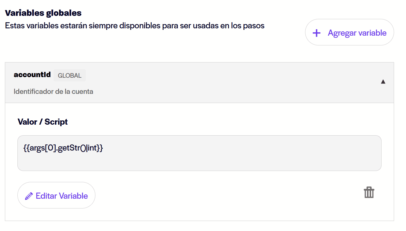406x231 pixels.
Task: Add a new variable via Agregar variable
Action: [349, 32]
